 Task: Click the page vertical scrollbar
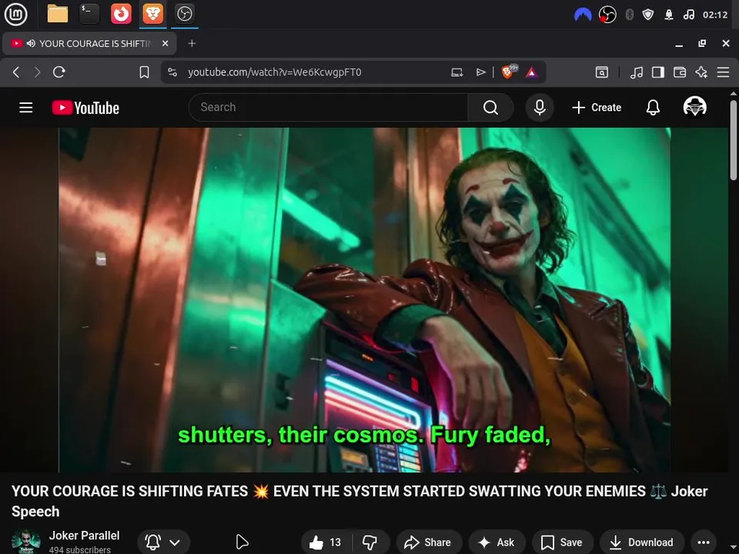[734, 140]
